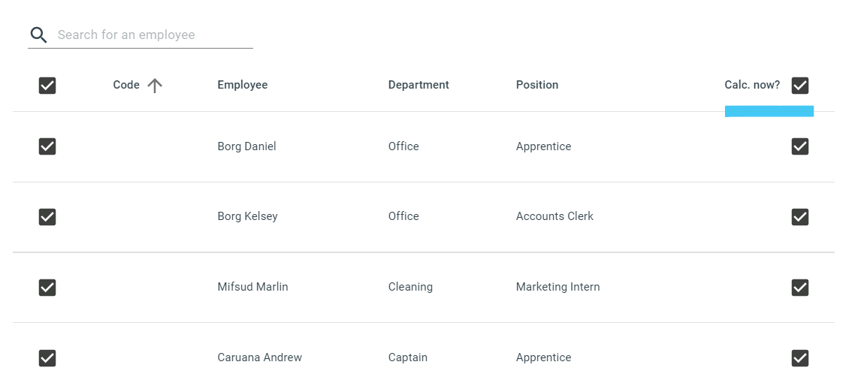Click the Calc. now? column label
Screen dimensions: 861x392
tap(752, 85)
